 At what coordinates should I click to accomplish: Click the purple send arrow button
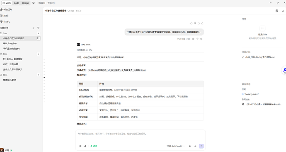[x=201, y=146]
